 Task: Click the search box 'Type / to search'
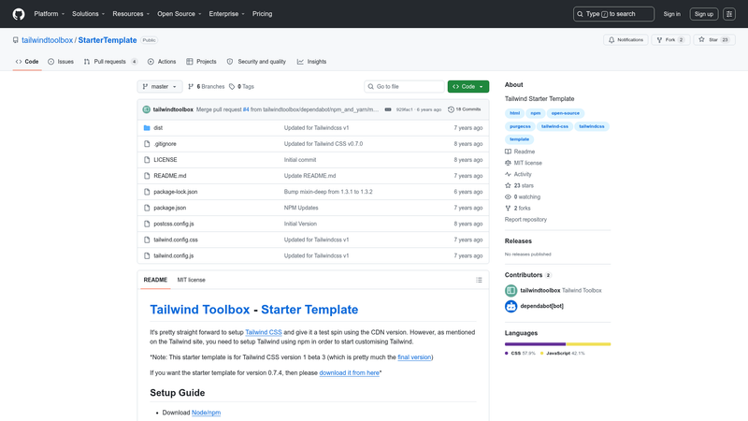[613, 14]
